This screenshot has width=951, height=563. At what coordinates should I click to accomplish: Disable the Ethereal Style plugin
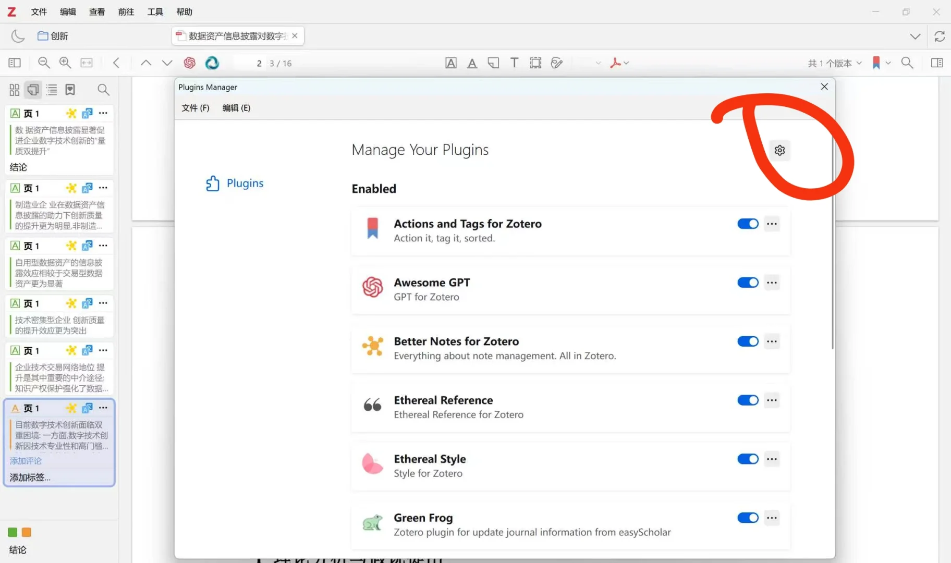pyautogui.click(x=748, y=459)
